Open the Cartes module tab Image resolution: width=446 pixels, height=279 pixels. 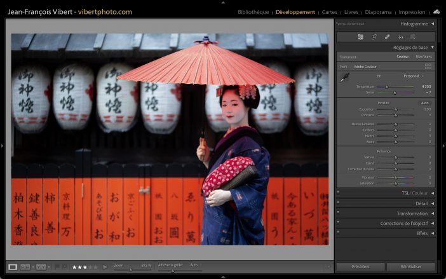330,12
